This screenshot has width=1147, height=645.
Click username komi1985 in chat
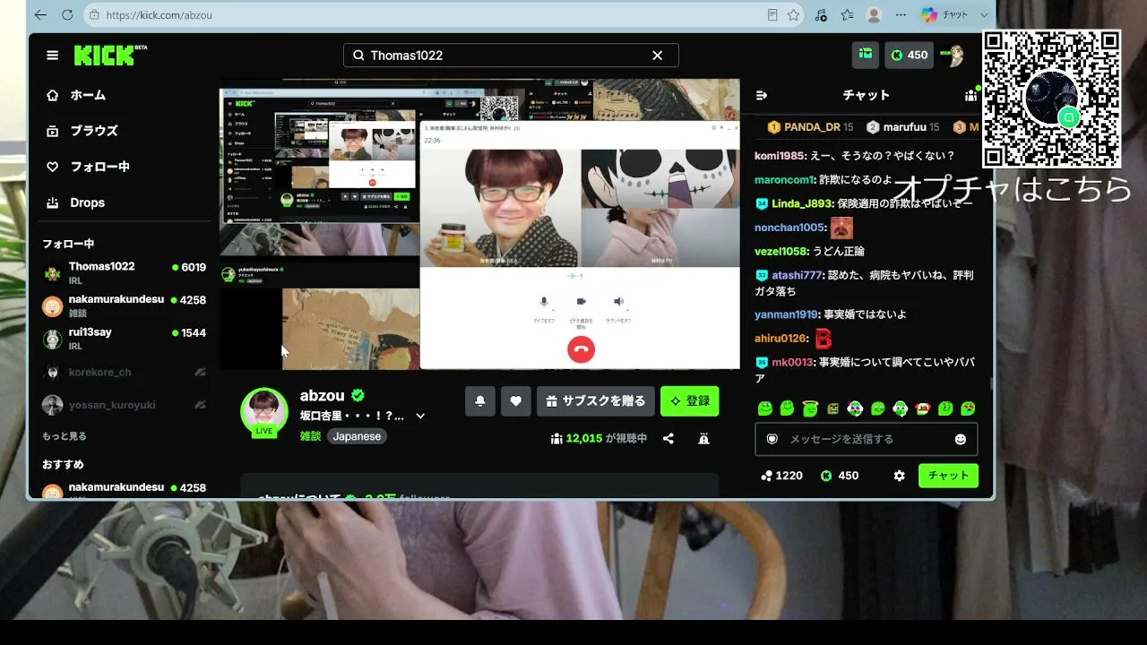pyautogui.click(x=780, y=156)
